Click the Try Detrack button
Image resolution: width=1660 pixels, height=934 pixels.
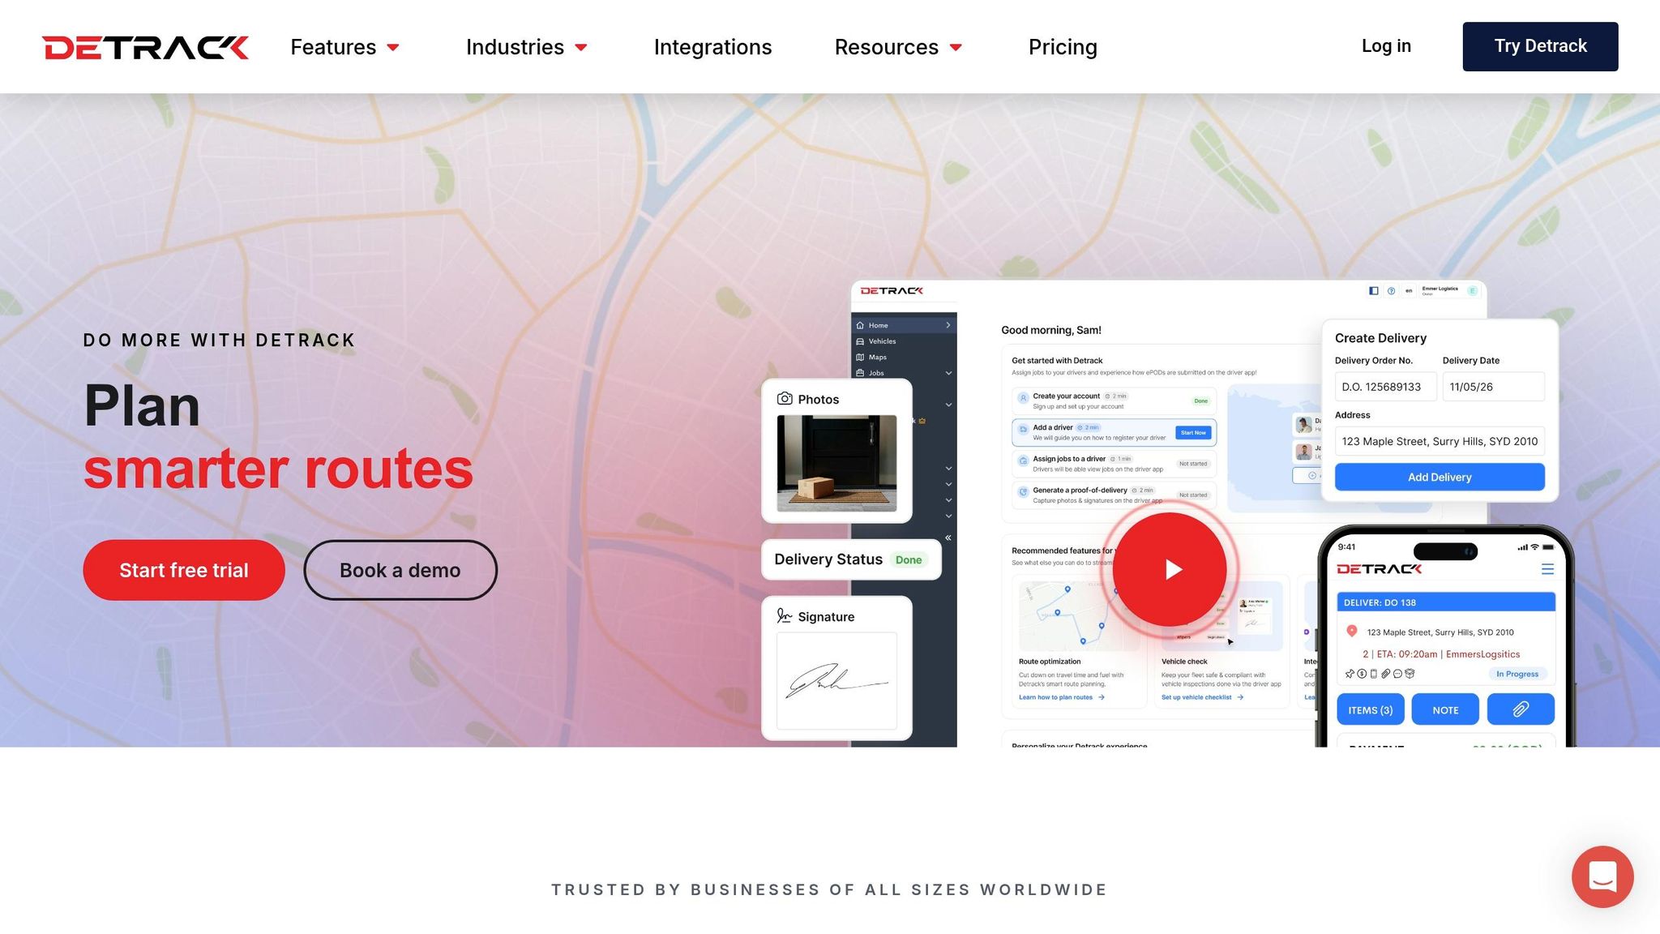coord(1540,46)
